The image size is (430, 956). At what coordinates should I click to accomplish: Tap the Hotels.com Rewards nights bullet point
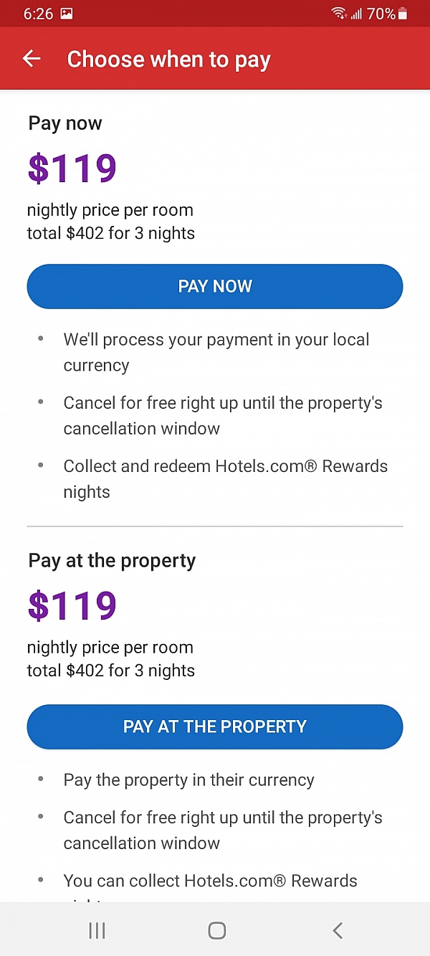[226, 478]
